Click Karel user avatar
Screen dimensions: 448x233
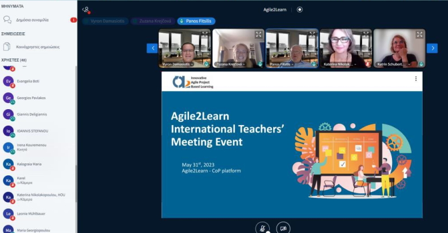(8, 181)
